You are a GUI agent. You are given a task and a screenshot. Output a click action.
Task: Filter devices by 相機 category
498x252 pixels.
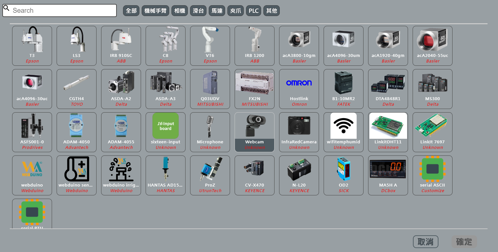180,11
